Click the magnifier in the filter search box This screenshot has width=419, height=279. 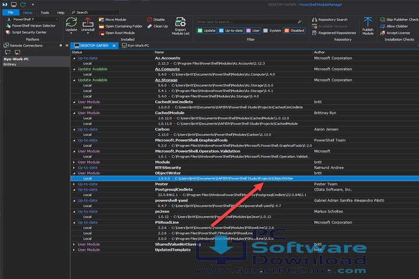[x=300, y=22]
